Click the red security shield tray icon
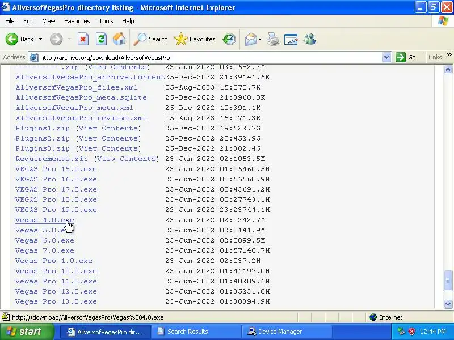Screen dimensions: 454x340 (411, 331)
